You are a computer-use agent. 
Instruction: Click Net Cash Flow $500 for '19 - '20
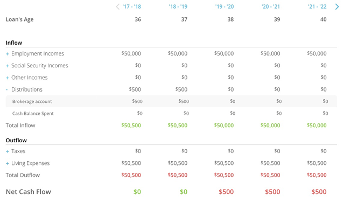tap(226, 192)
